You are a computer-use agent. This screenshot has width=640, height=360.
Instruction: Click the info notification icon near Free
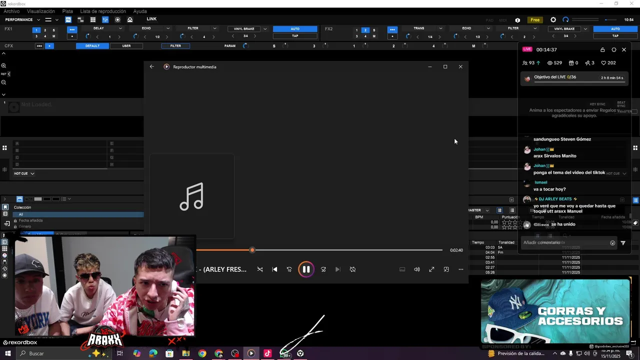[517, 20]
